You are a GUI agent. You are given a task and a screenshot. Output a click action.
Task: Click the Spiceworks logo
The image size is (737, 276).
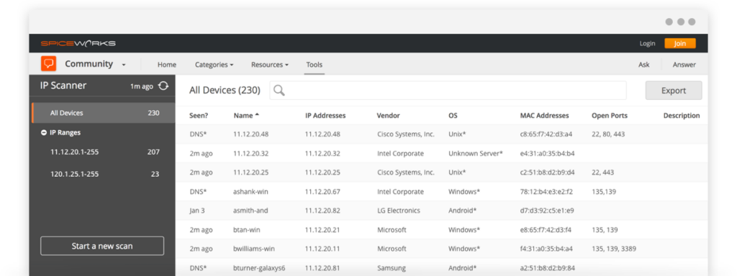pos(78,44)
